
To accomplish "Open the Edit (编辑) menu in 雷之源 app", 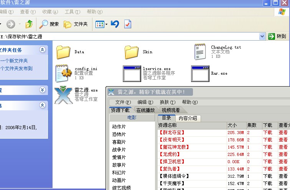I will [145, 102].
